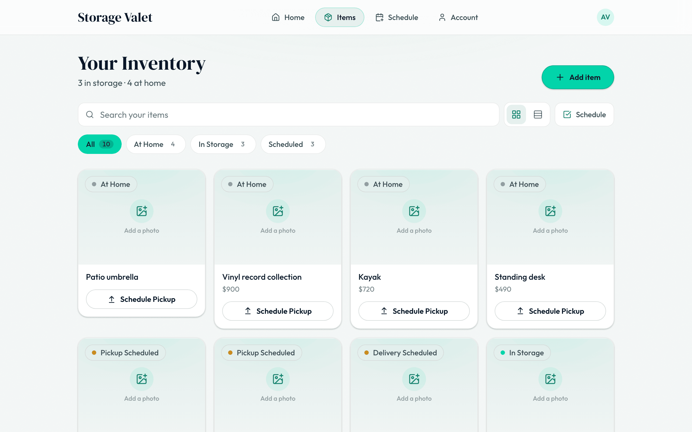692x432 pixels.
Task: Add a photo to Patio umbrella
Action: tap(142, 216)
